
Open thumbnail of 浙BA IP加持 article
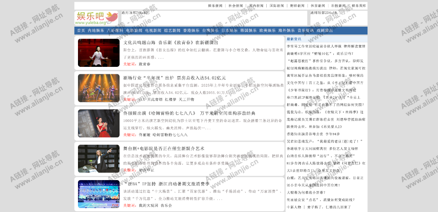tap(99, 194)
